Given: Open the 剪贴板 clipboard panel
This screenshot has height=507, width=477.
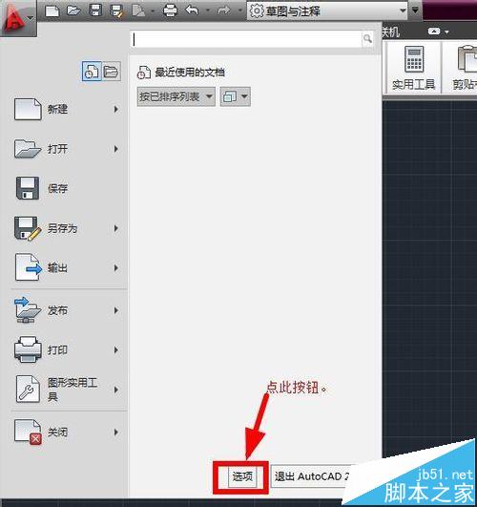Looking at the screenshot, I should (460, 68).
